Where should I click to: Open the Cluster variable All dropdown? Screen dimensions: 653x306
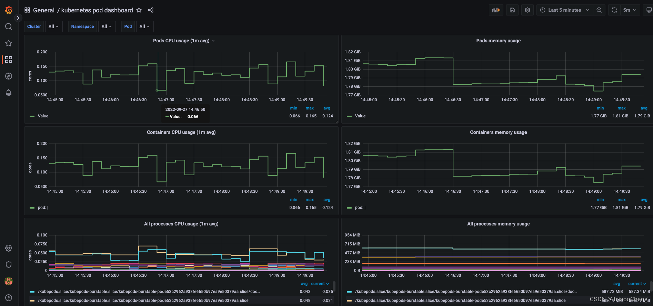click(54, 27)
